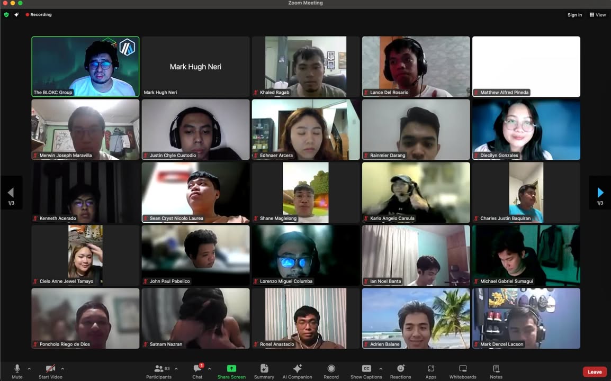Go to the previous gallery page arrow

click(x=11, y=193)
